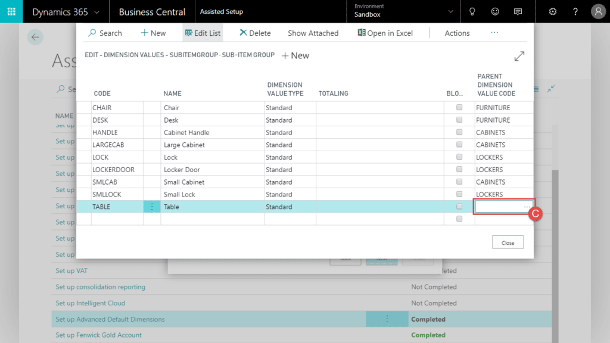Open the Actions menu
The image size is (610, 343).
click(x=457, y=33)
